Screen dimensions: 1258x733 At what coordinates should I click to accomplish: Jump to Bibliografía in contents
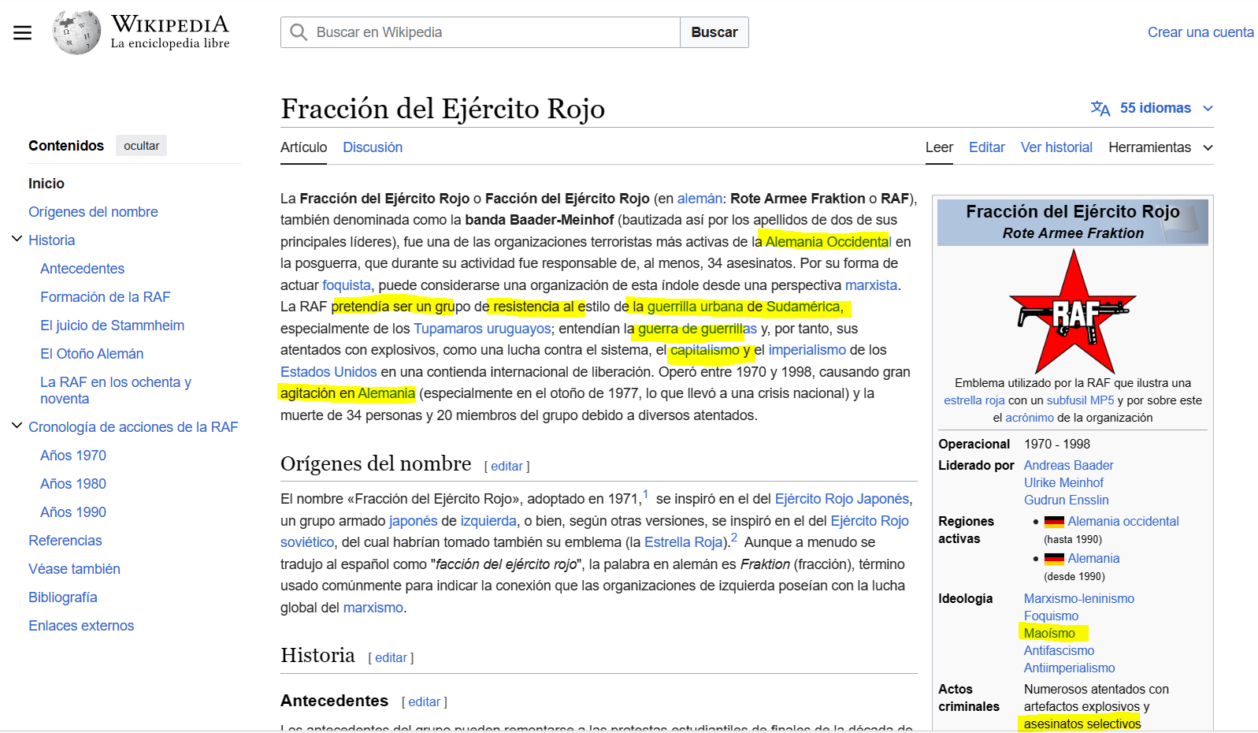click(x=63, y=597)
